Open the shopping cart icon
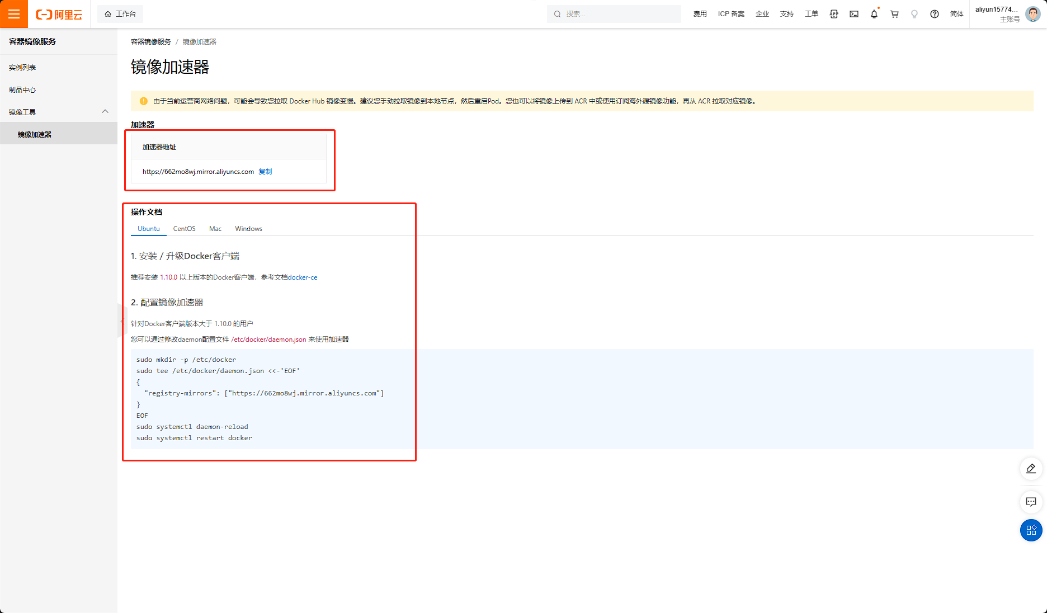 [x=894, y=14]
